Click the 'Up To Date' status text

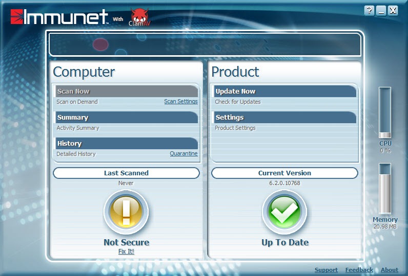(x=285, y=242)
